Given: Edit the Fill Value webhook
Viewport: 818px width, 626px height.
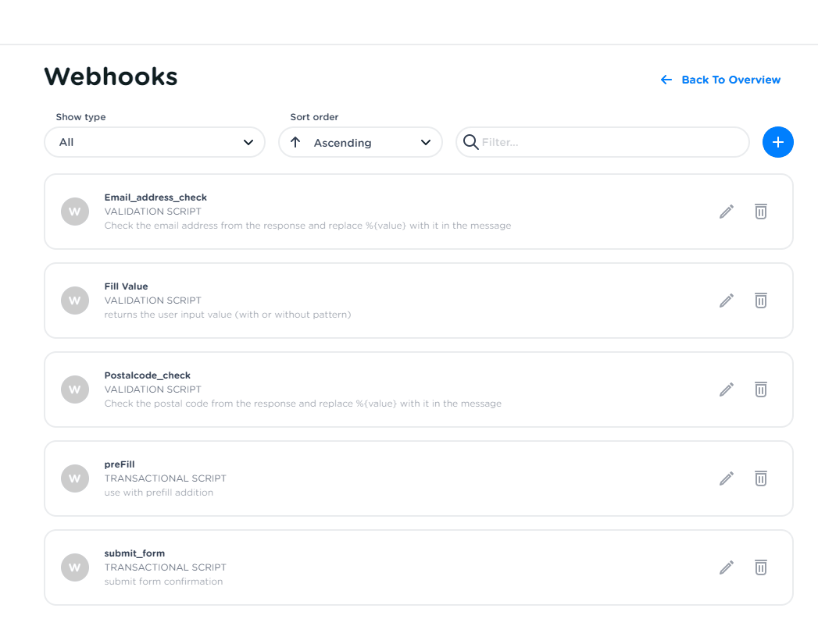Looking at the screenshot, I should [x=726, y=301].
